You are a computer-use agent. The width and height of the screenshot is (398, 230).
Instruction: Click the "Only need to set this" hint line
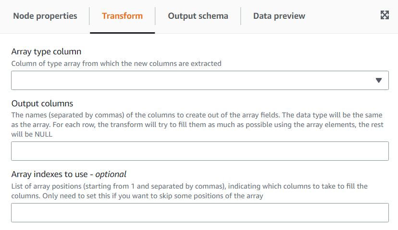(137, 195)
